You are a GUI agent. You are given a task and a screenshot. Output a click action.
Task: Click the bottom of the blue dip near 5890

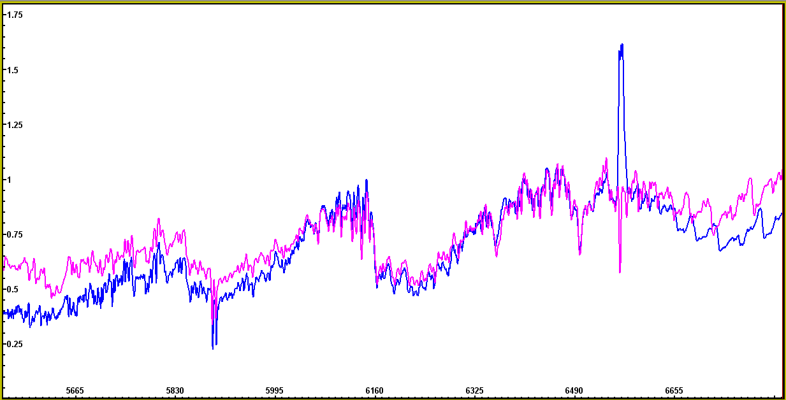[x=213, y=347]
